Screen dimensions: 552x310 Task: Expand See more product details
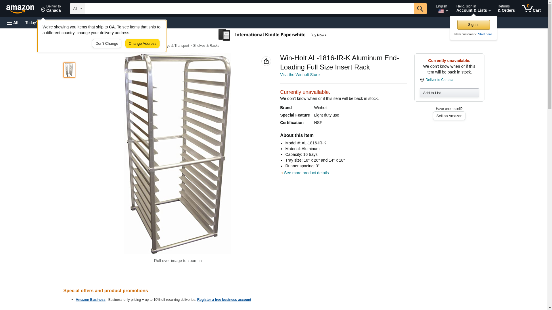coord(306,173)
